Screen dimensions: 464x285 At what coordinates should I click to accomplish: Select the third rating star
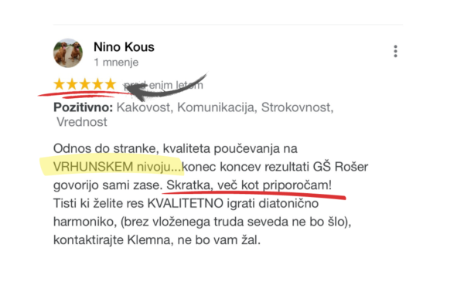[84, 84]
